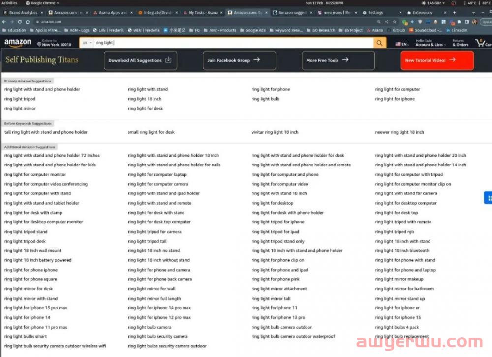Open the browser home page icon
Viewport: 492px width, 357px height.
click(x=28, y=22)
